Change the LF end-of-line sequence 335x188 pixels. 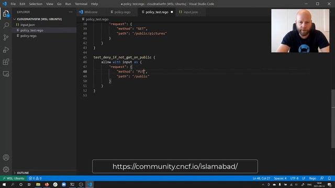point(304,178)
